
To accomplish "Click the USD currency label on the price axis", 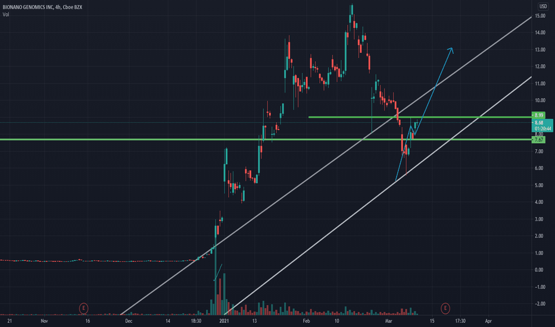I will [x=543, y=7].
